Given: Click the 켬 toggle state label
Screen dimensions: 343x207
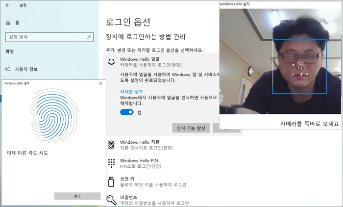Looking at the screenshot, I should point(139,112).
